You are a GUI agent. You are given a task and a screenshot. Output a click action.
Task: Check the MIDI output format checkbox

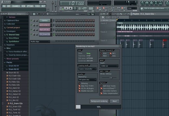[101, 56]
